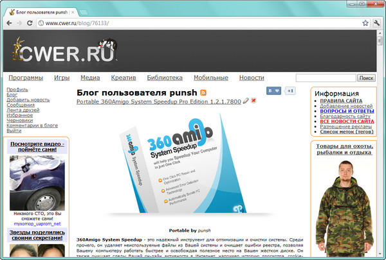386x260 pixels.
Task: Click the address bar URL field
Action: 193,23
